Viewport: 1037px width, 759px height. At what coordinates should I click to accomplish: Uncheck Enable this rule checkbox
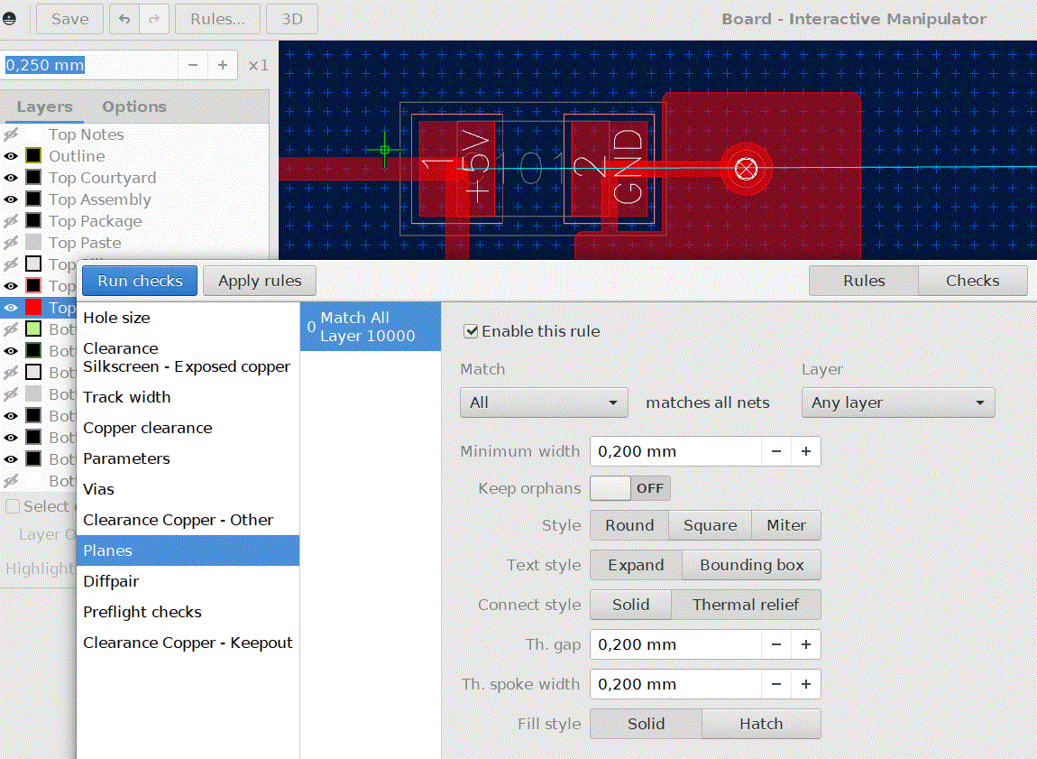coord(471,331)
